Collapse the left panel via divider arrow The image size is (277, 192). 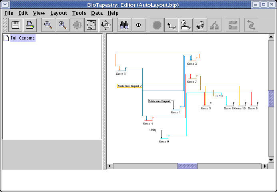point(104,36)
